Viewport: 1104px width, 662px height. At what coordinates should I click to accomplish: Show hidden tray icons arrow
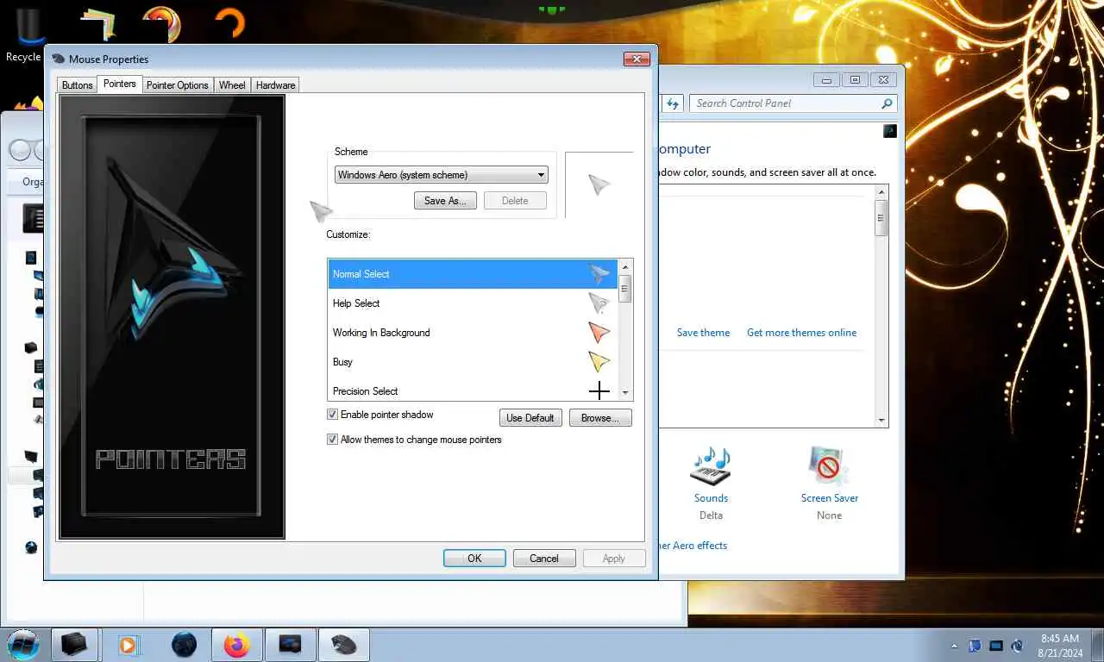pyautogui.click(x=954, y=646)
